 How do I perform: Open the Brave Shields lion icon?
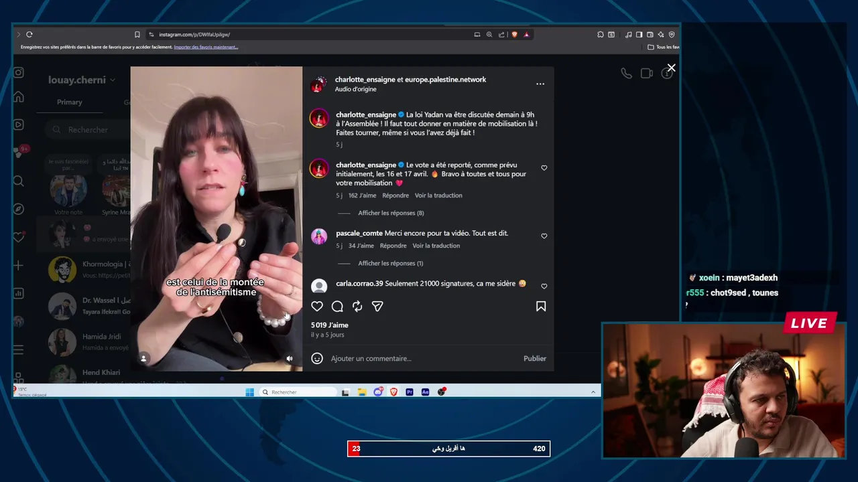coord(514,34)
